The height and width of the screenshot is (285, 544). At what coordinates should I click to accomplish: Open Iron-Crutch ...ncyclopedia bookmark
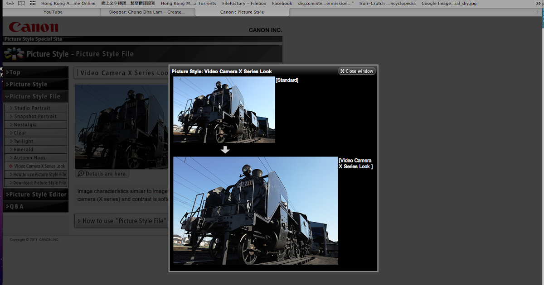point(388,3)
